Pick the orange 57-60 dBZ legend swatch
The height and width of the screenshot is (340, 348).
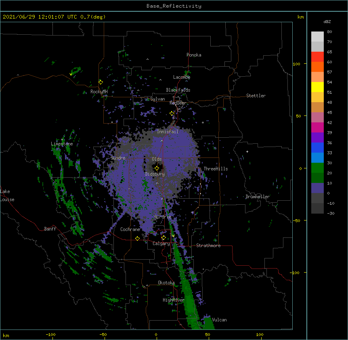point(317,67)
